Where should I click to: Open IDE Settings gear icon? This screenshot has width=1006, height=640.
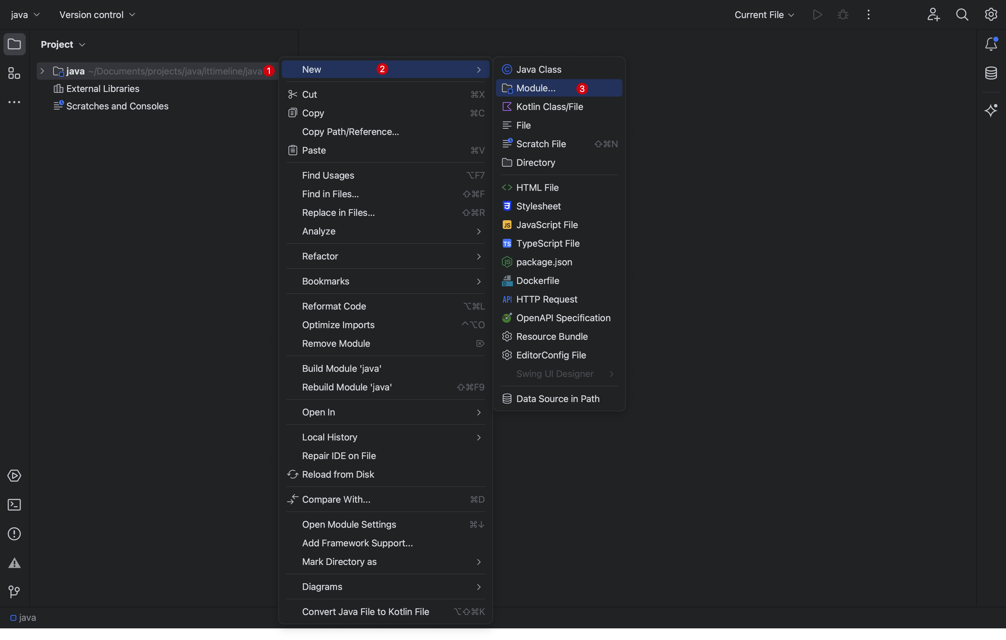click(991, 15)
